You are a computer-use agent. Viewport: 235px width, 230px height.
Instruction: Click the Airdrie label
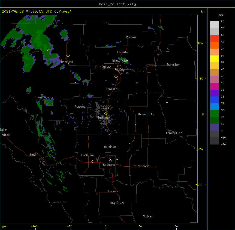110,147
